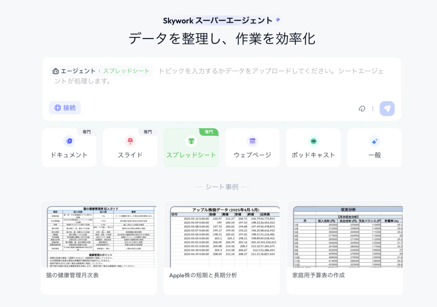Open the 収支分析 sheet thumbnail
Viewport: 437px width, 307px height.
coord(348,237)
